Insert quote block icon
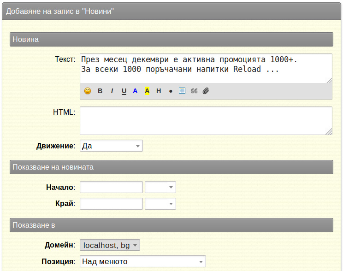Viewport: 343px width, 271px height. coord(194,91)
